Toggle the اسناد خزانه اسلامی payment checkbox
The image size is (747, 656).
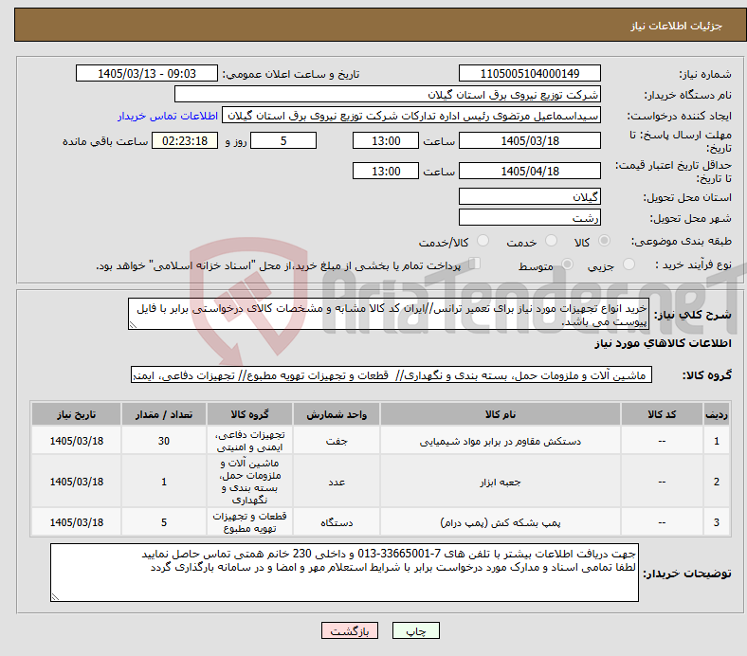475,264
